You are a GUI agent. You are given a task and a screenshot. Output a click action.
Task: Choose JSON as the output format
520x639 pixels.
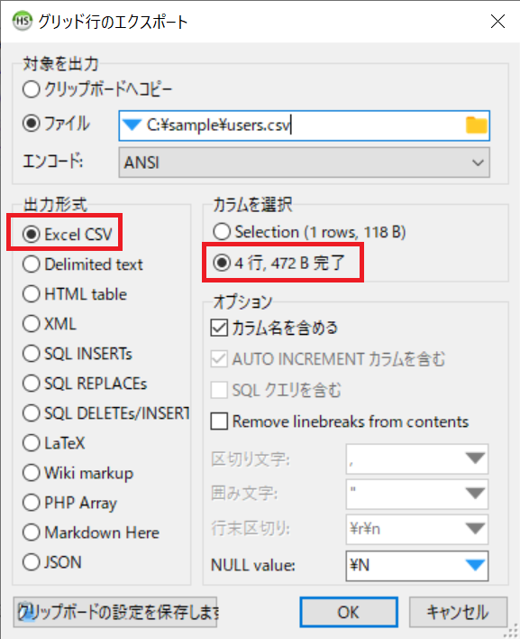[x=52, y=562]
